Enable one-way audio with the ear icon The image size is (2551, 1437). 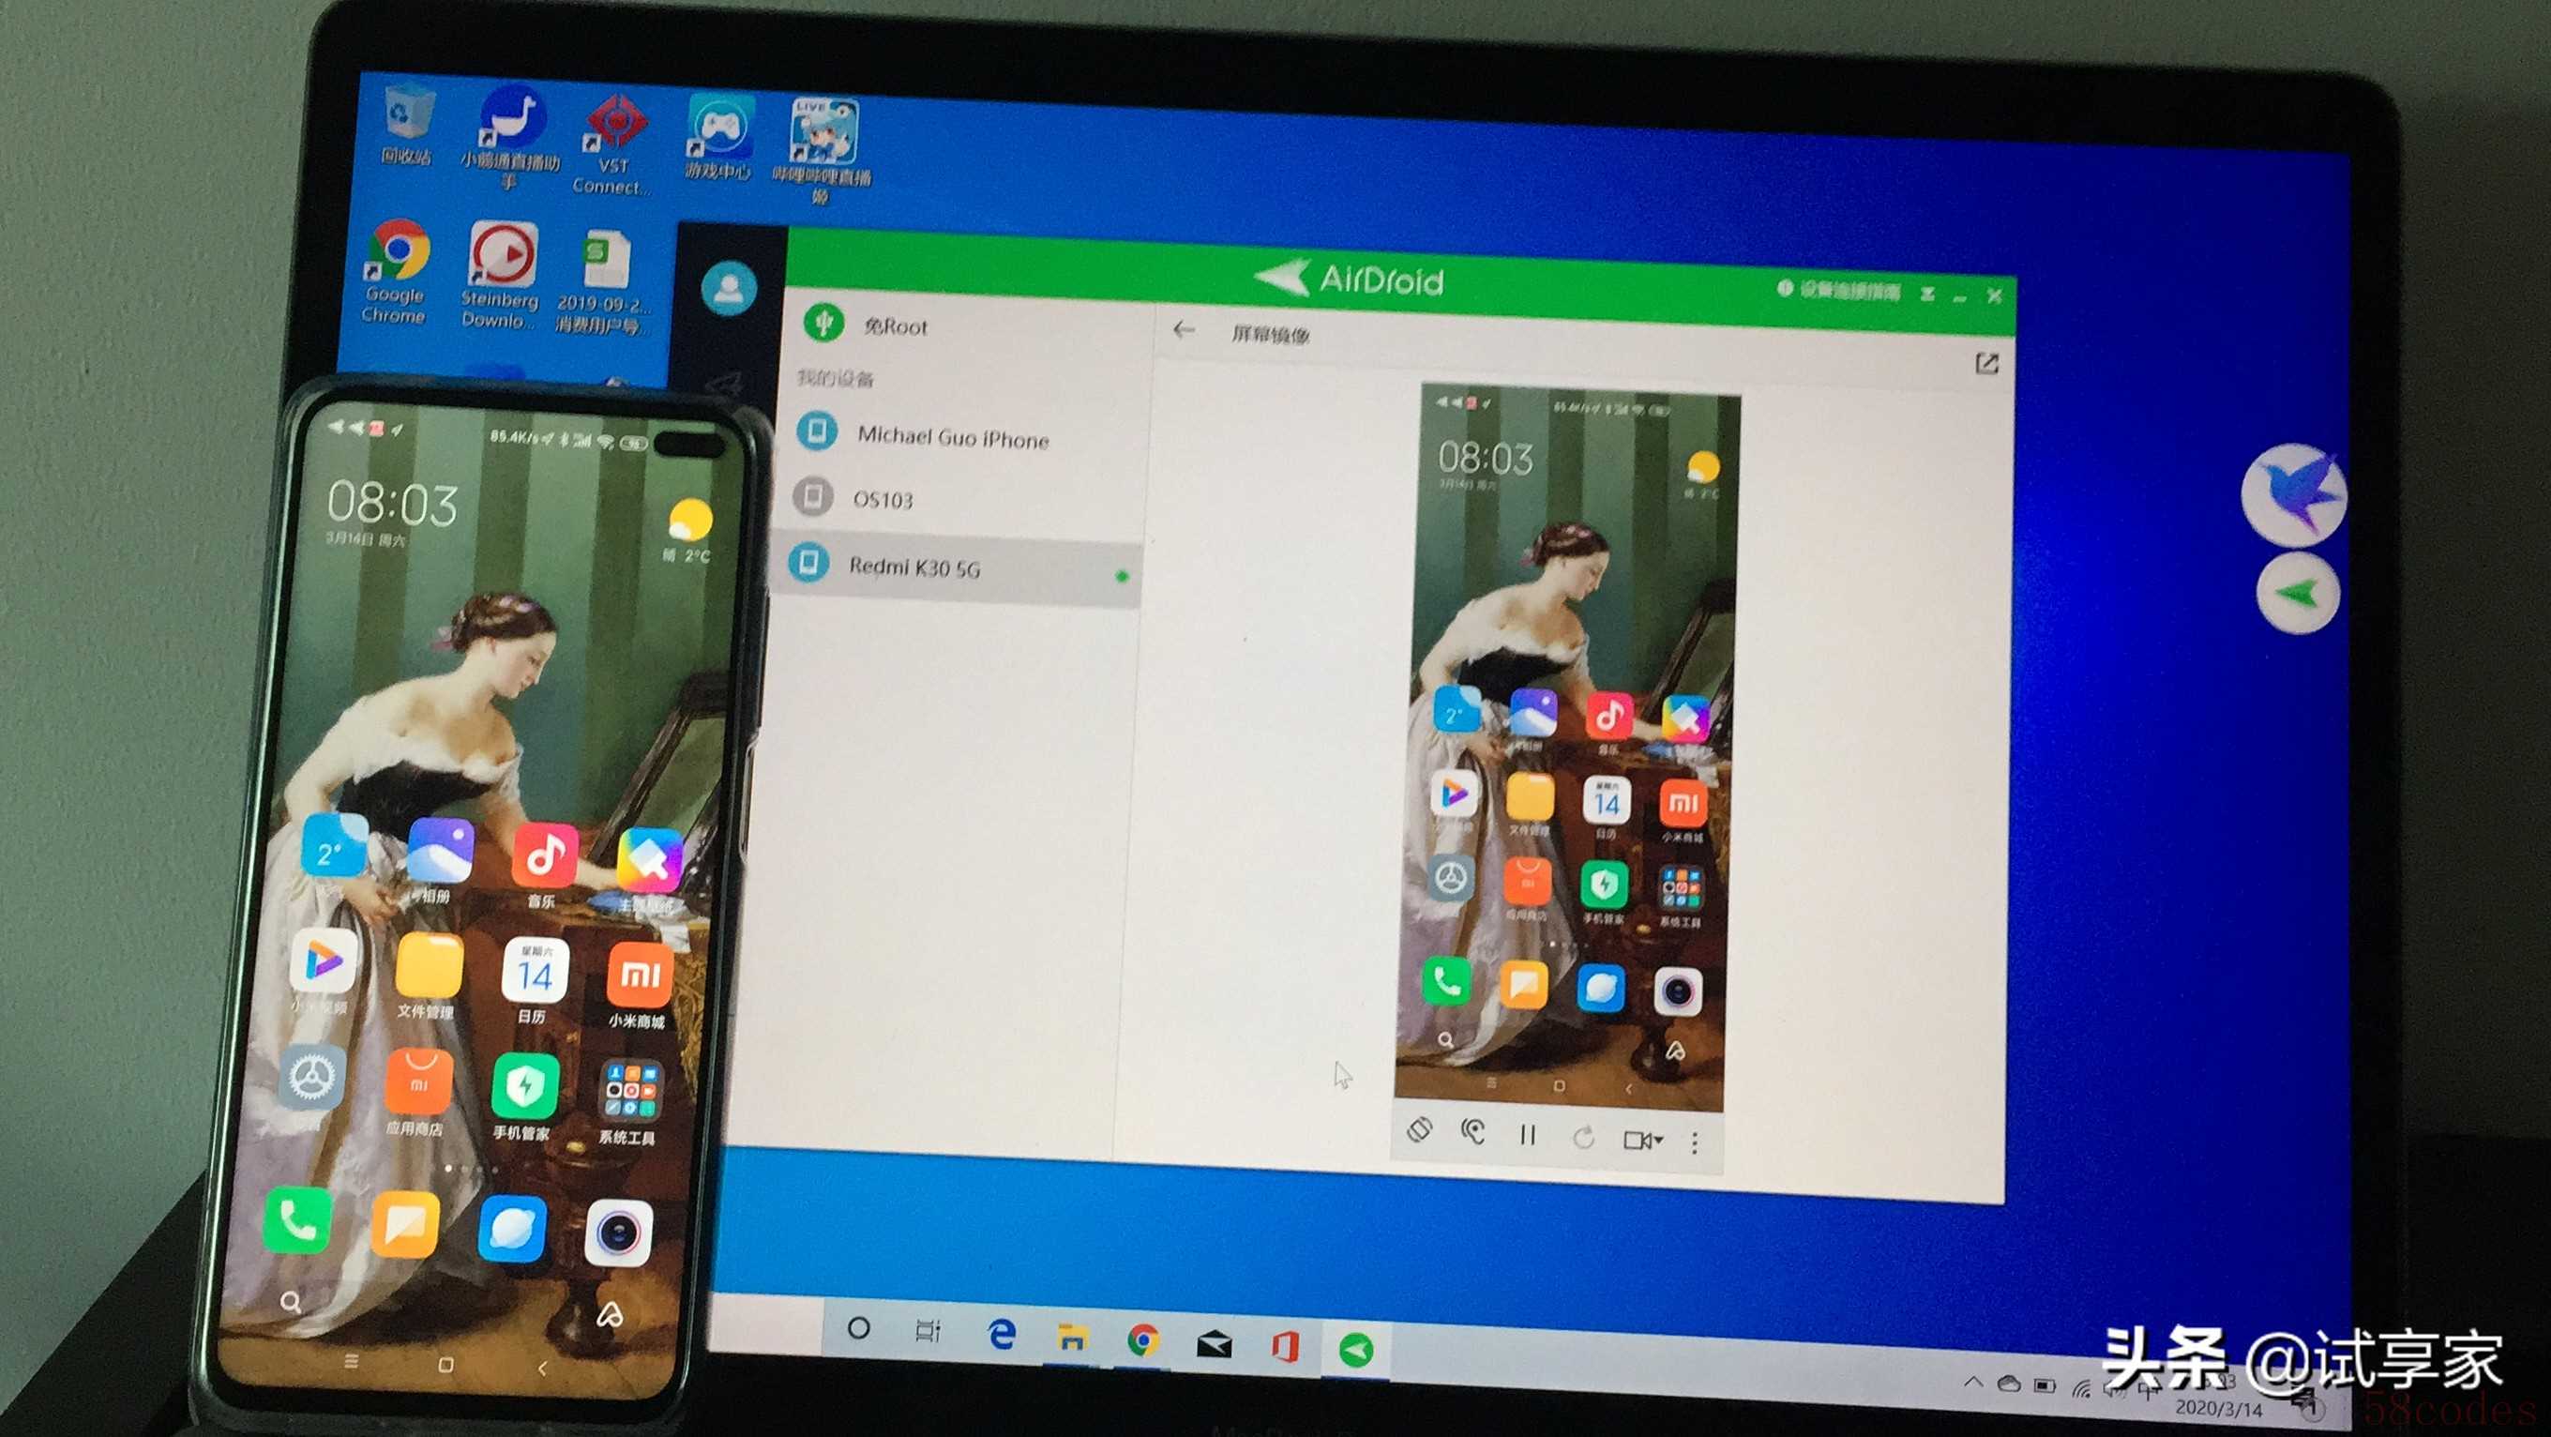click(x=1472, y=1132)
